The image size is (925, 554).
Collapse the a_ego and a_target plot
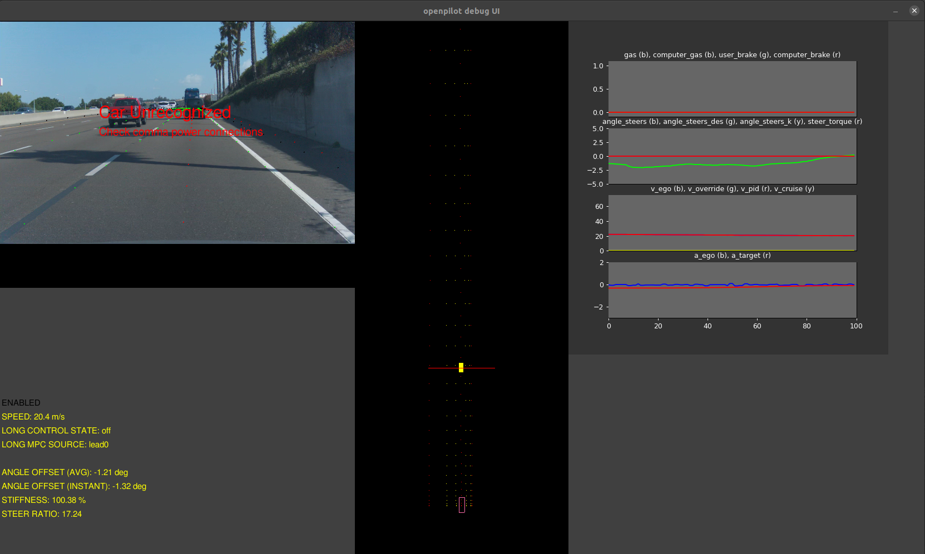point(733,290)
